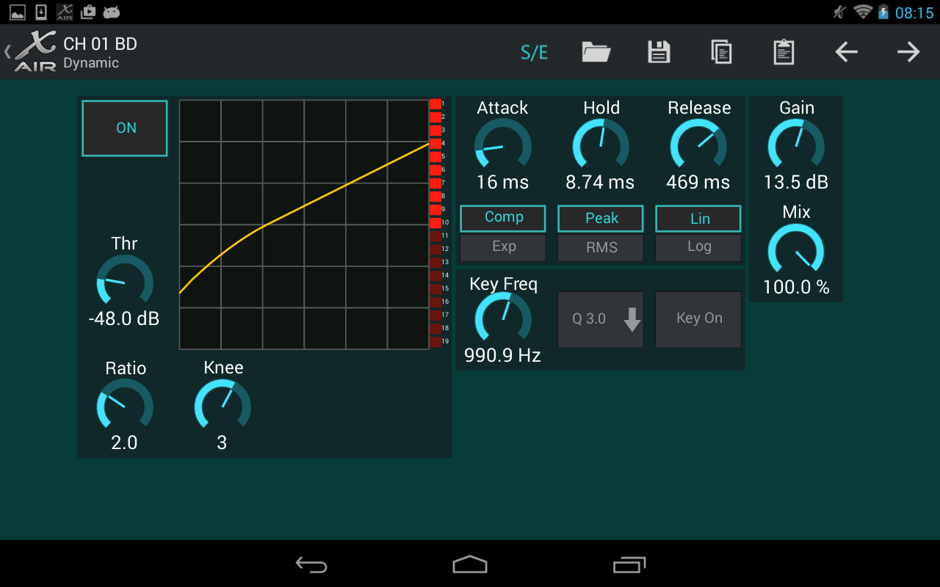Open the Android recent apps button
Image resolution: width=940 pixels, height=587 pixels.
629,564
